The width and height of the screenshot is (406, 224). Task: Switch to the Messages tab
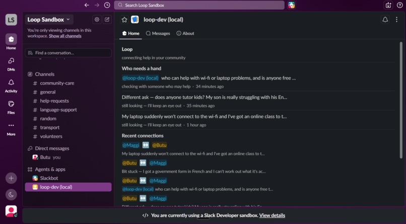click(x=158, y=33)
